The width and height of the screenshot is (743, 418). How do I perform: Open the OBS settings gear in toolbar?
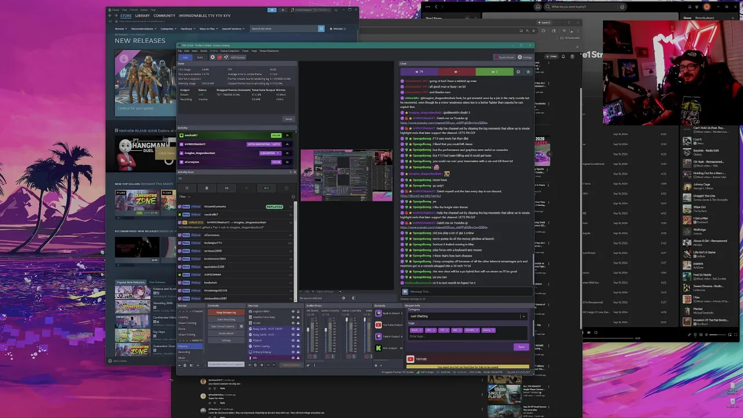click(x=212, y=57)
